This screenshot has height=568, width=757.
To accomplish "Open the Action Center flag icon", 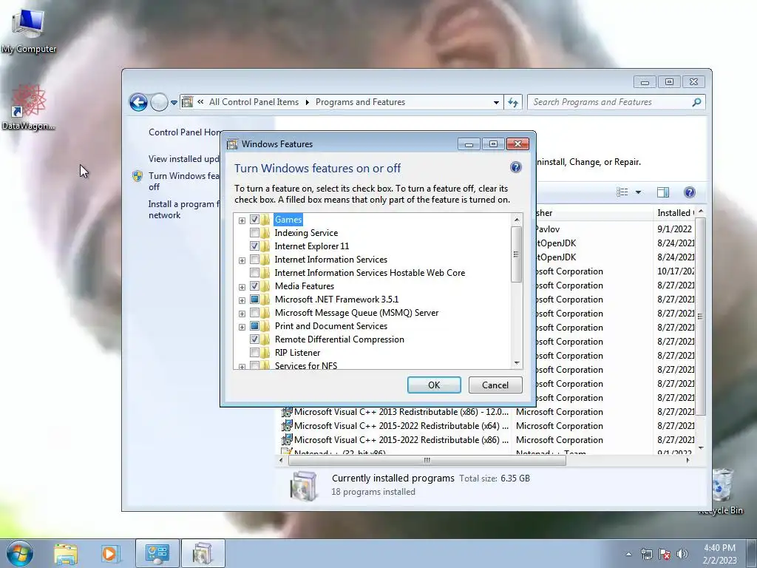I will pos(665,554).
